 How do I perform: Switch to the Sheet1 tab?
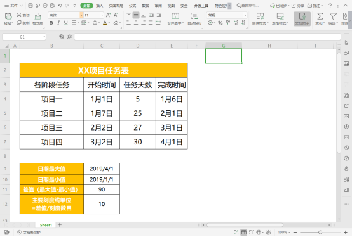46,225
